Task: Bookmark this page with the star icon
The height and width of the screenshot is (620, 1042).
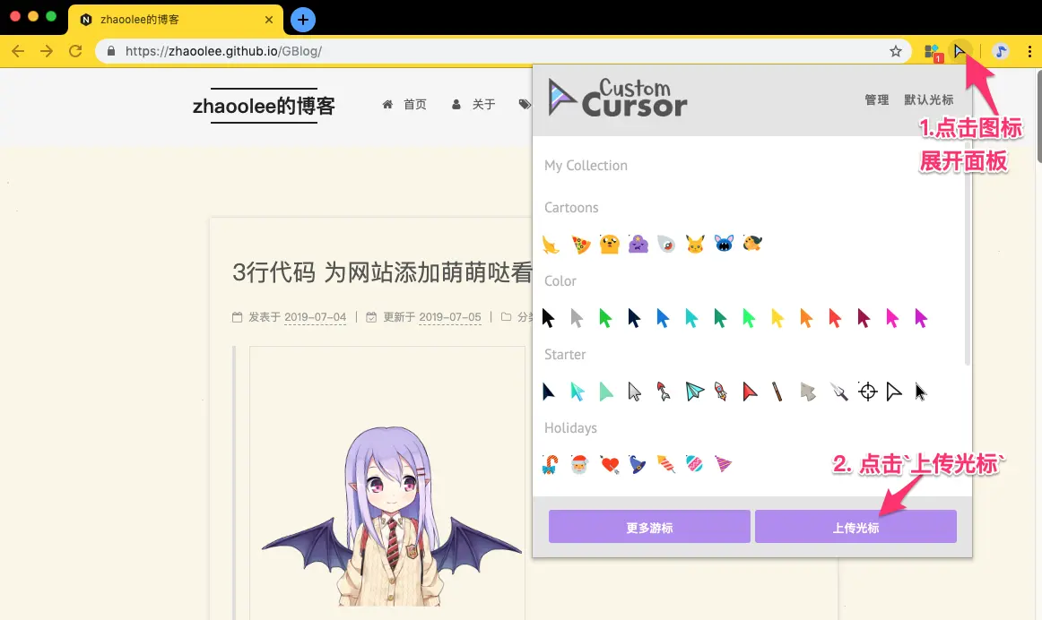Action: [x=895, y=51]
